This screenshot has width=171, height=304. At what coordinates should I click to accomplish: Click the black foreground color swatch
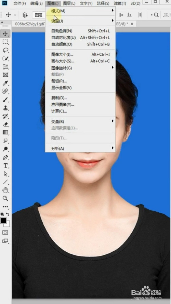3,221
